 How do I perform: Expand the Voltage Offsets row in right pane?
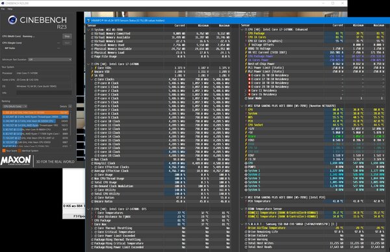246,45
